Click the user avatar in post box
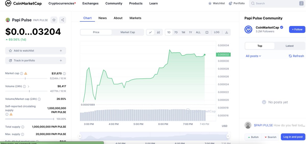Image resolution: width=306 pixels, height=144 pixels. tap(248, 125)
